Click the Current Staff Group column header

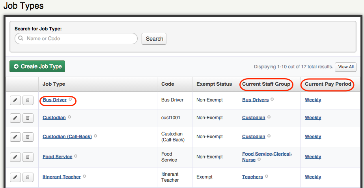[x=266, y=84]
